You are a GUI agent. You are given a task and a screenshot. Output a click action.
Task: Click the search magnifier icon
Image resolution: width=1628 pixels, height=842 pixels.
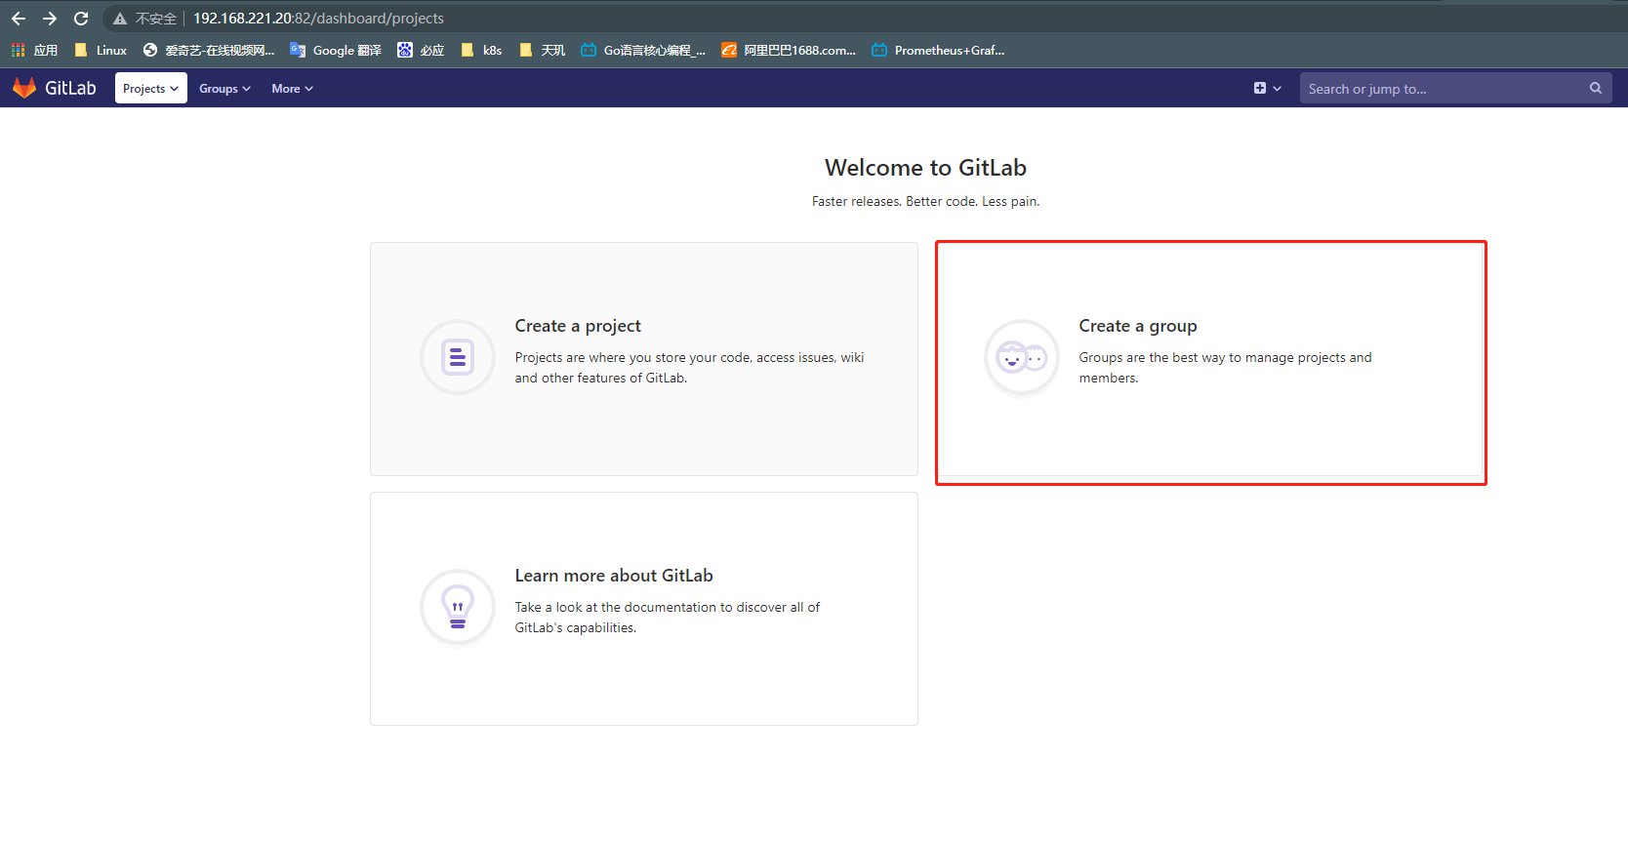pyautogui.click(x=1596, y=88)
